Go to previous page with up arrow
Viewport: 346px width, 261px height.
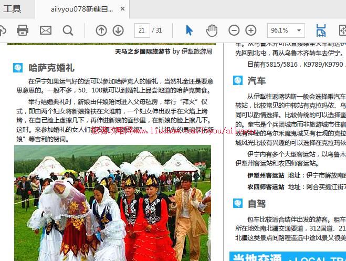(101, 30)
